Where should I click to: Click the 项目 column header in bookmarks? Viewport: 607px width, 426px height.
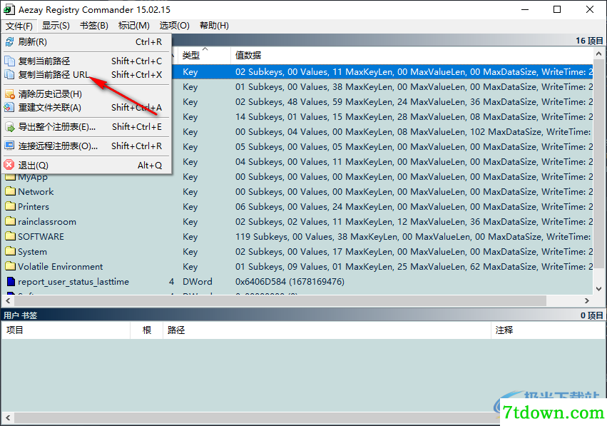click(x=66, y=330)
